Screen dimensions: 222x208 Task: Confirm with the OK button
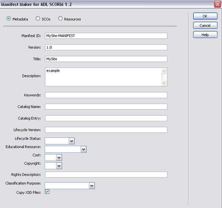pos(205,16)
